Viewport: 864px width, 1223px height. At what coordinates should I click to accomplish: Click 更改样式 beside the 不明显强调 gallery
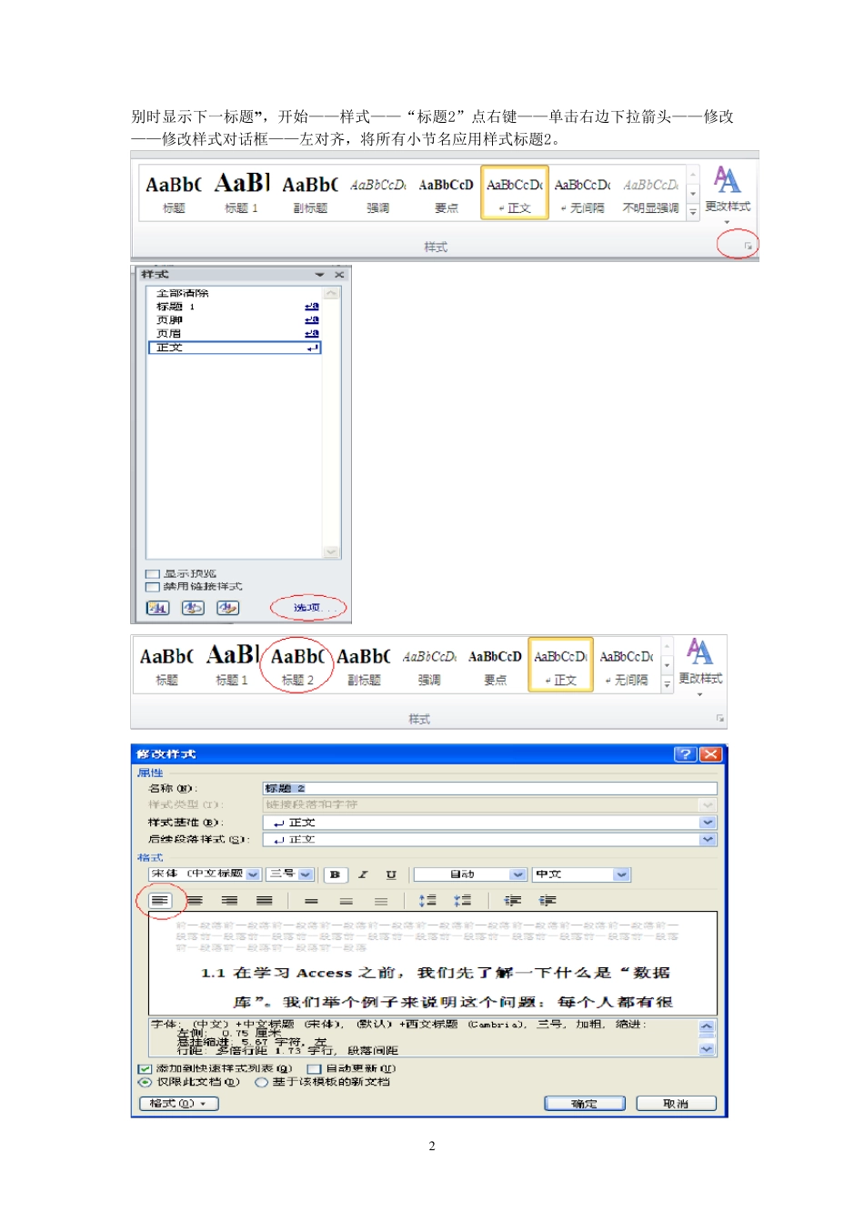click(728, 193)
